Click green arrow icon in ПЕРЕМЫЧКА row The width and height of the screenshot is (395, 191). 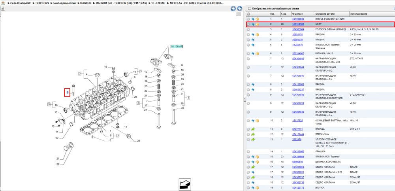pos(253,134)
